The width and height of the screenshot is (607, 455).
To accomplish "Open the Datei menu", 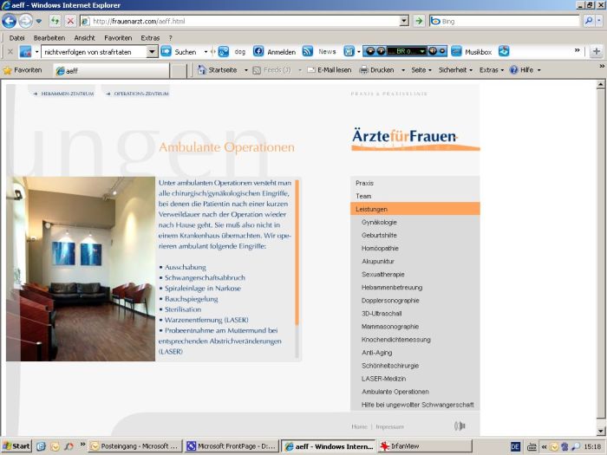I will click(16, 38).
